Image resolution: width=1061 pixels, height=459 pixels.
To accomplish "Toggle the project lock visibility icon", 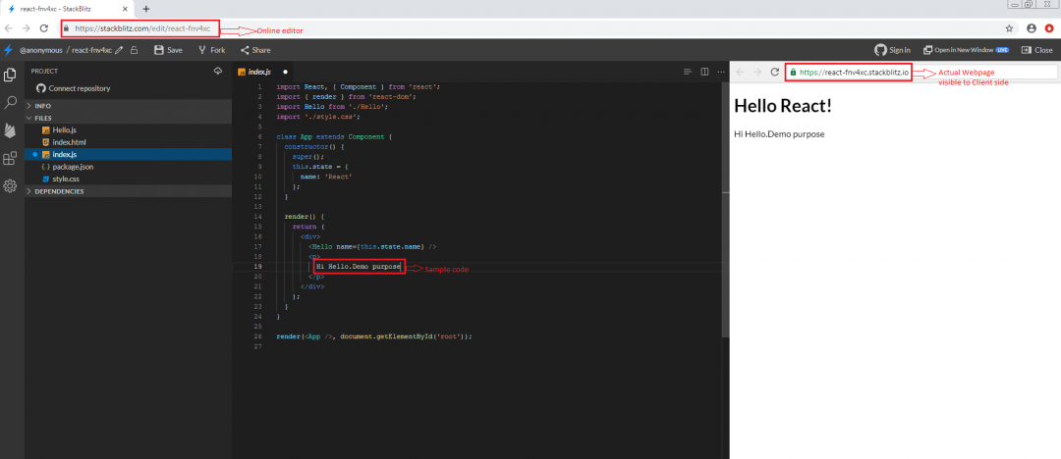I will (134, 50).
